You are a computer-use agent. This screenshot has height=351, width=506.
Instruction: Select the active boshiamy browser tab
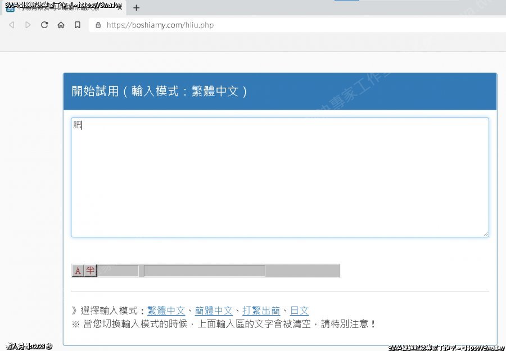click(62, 8)
